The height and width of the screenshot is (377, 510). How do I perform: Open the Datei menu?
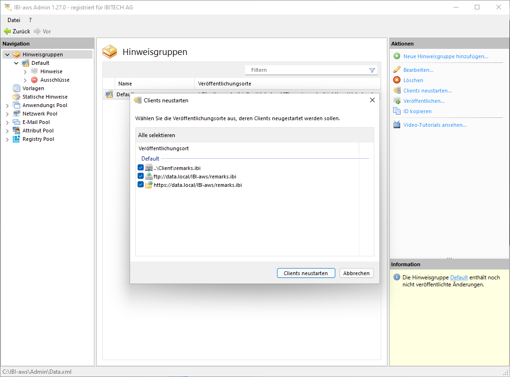click(14, 20)
